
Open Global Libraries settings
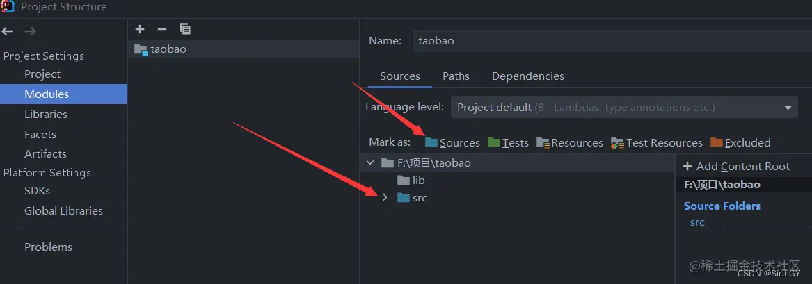(64, 210)
